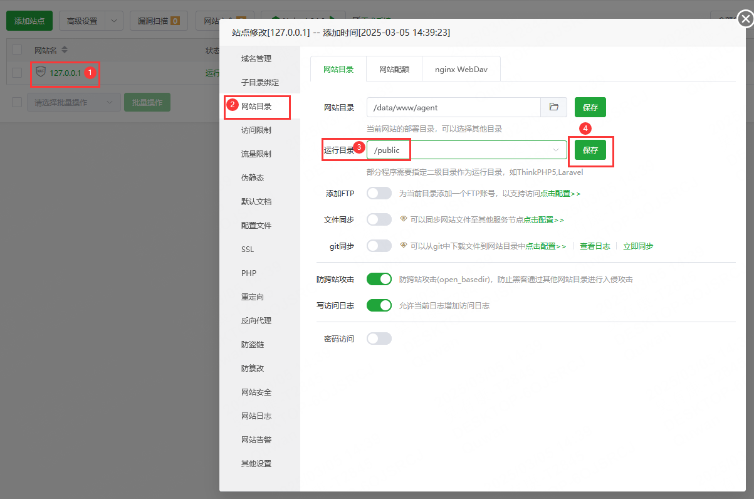Viewport: 754px width, 499px height.
Task: Expand the 运行目录 dropdown showing /public
Action: coord(555,150)
